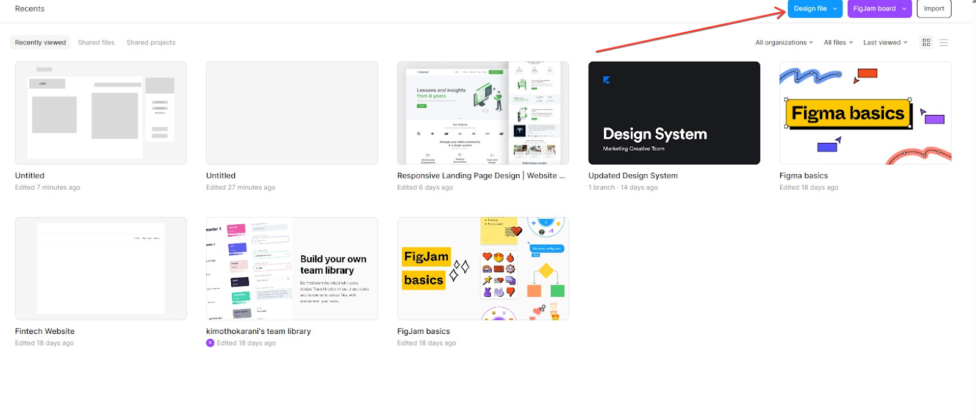Create a new FigJam board

pyautogui.click(x=874, y=9)
